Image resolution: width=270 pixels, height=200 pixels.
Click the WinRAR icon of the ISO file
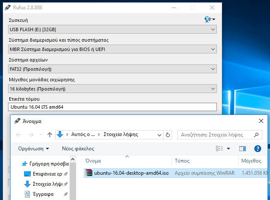click(x=89, y=173)
